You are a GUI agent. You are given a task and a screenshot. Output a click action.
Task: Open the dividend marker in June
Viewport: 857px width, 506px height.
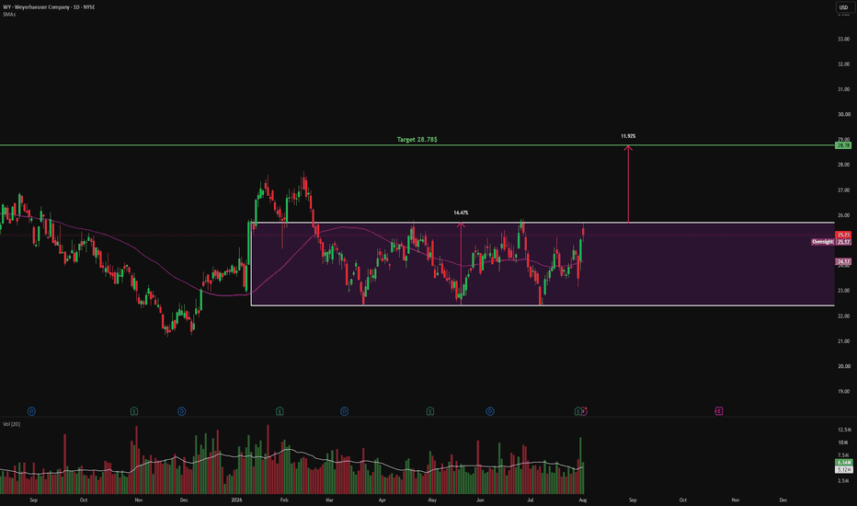[490, 411]
